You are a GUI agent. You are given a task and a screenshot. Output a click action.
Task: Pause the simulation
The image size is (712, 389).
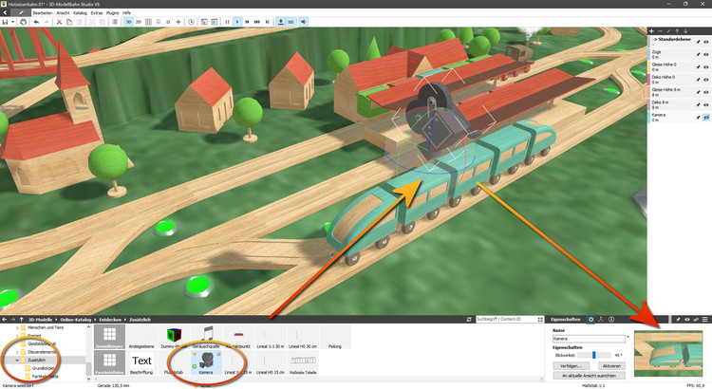click(227, 22)
